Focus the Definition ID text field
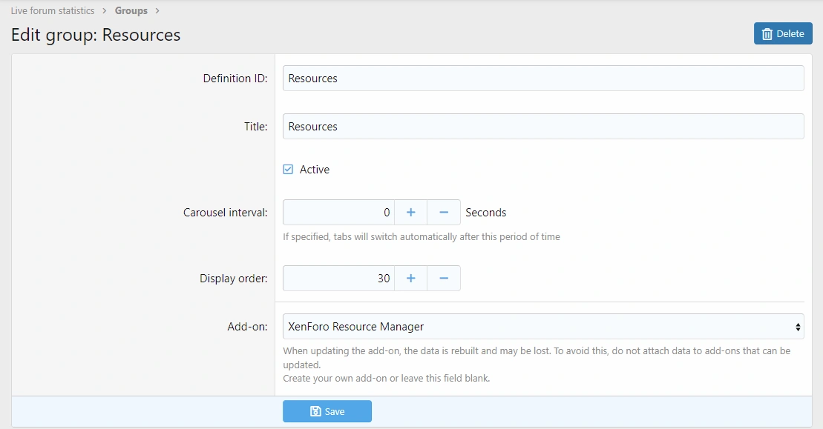Screen dimensions: 823x429 (x=542, y=79)
